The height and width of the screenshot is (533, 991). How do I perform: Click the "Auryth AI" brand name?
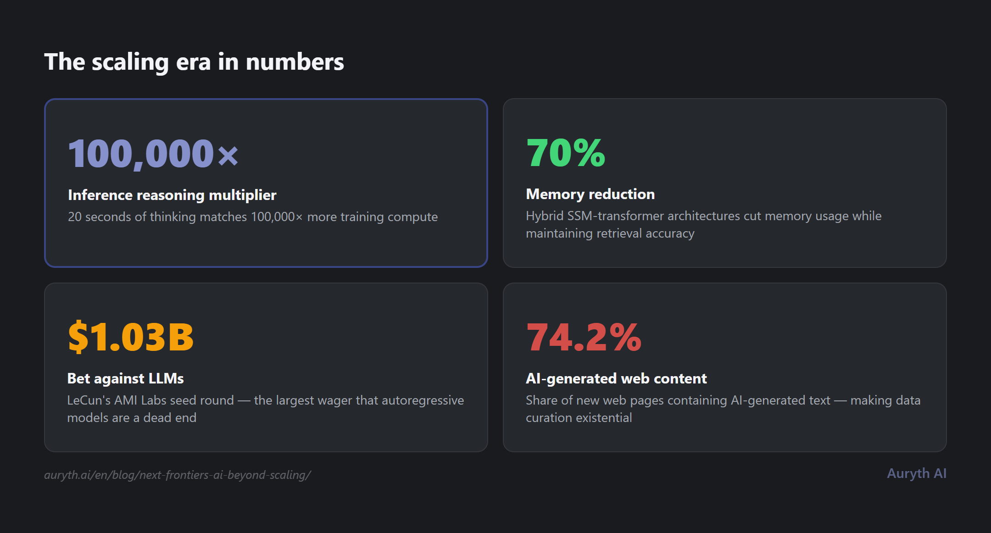click(x=916, y=473)
